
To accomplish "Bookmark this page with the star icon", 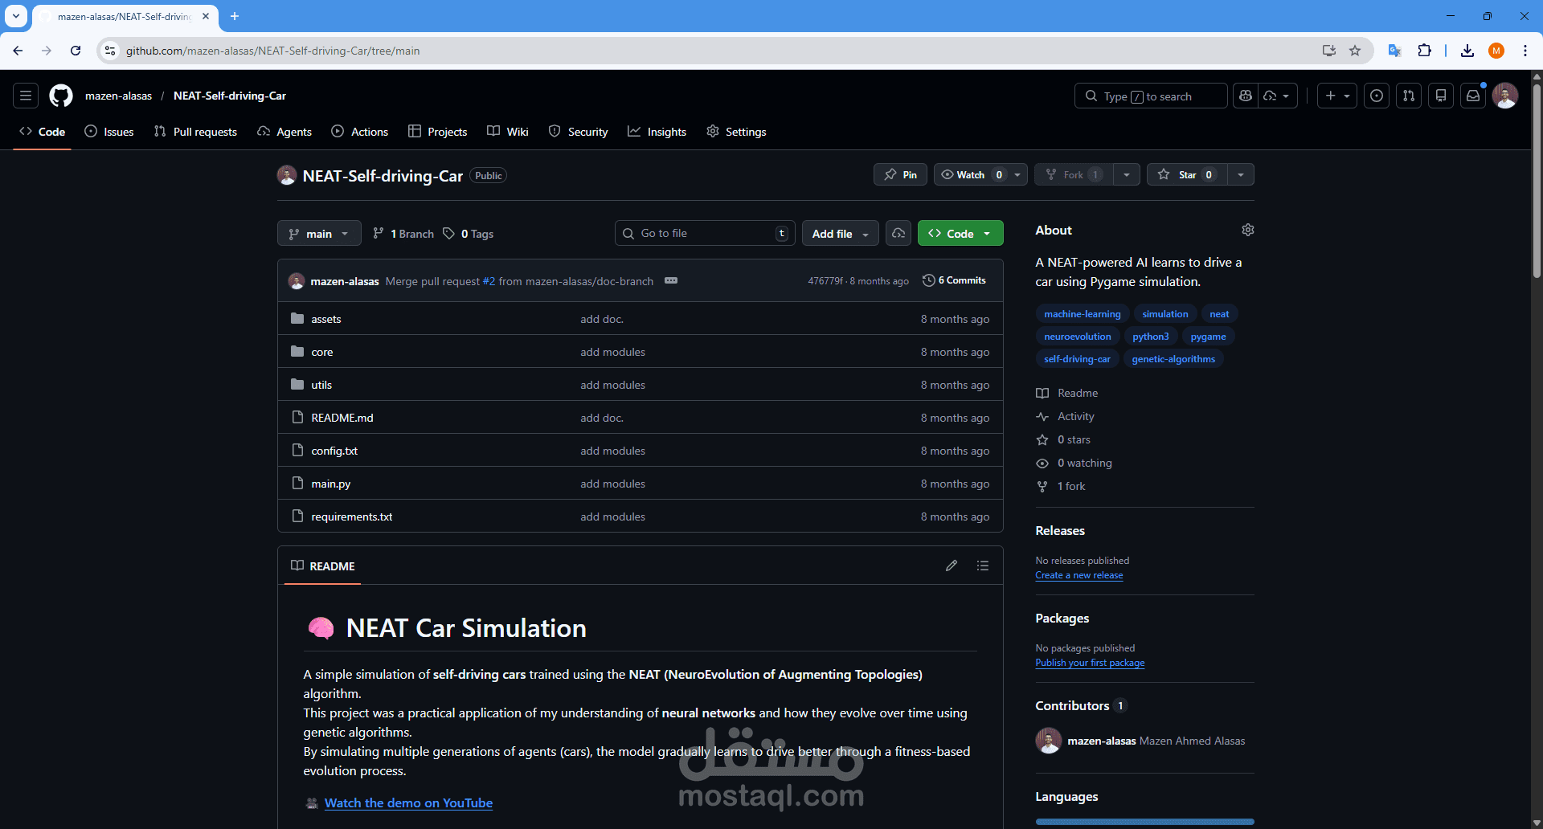I will coord(1355,51).
